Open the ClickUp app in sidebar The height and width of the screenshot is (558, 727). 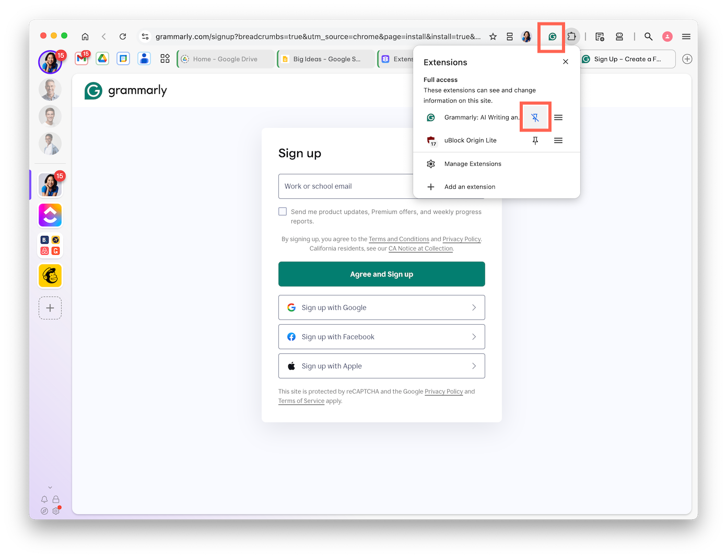coord(50,215)
